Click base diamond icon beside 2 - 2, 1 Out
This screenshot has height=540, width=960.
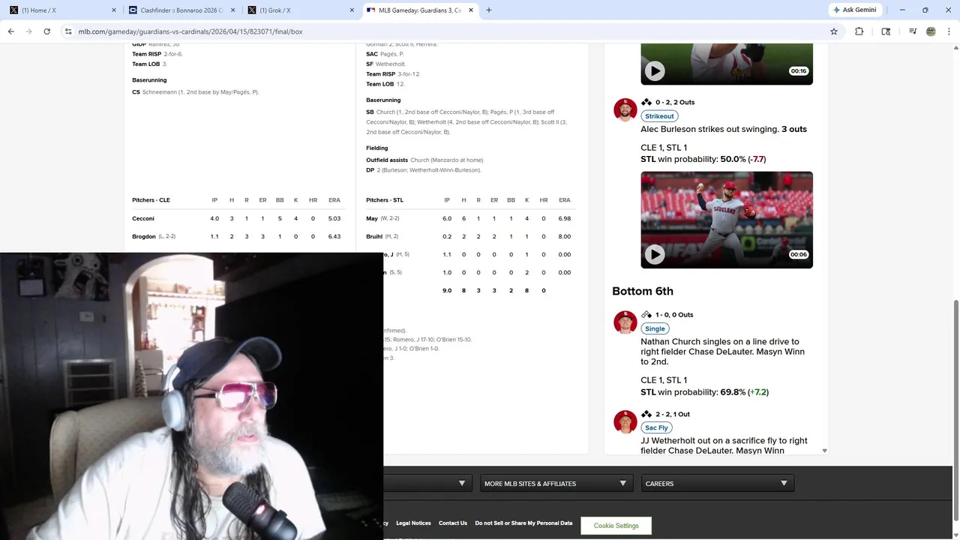pos(646,414)
